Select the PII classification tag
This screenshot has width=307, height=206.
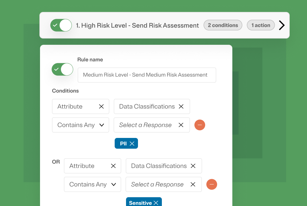[124, 143]
